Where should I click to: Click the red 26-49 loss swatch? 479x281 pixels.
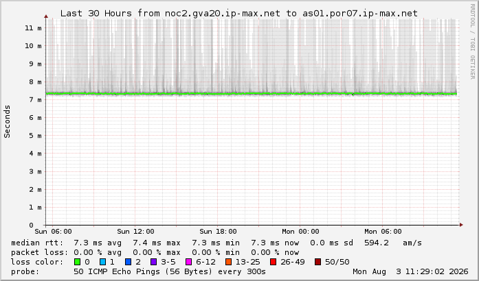tap(273, 262)
